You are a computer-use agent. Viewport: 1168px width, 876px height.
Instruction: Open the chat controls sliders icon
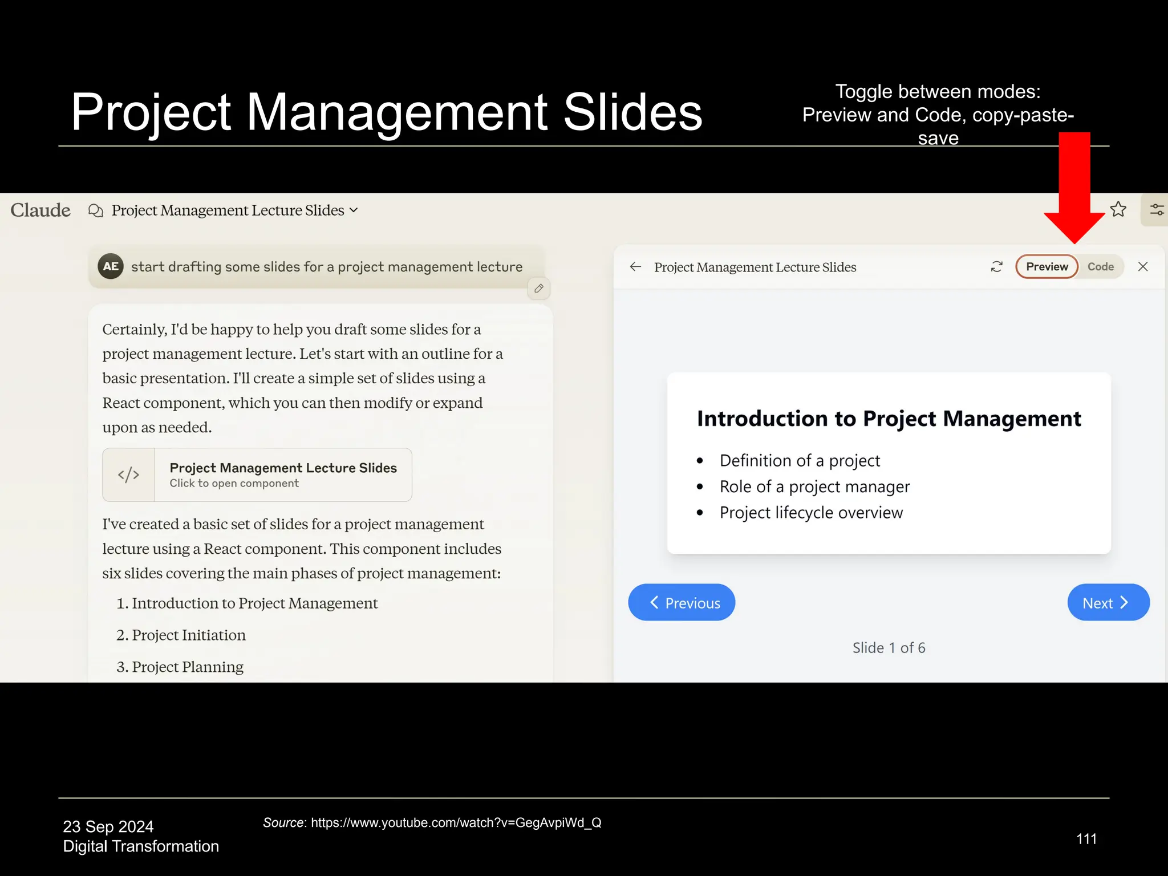(x=1156, y=210)
